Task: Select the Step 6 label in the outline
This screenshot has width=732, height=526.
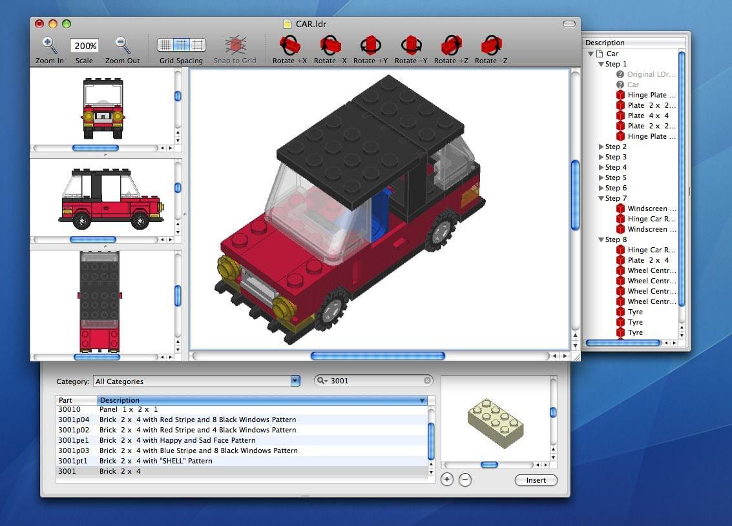Action: point(616,188)
